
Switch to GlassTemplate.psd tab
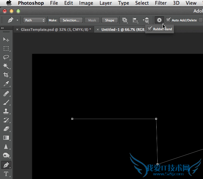56,29
